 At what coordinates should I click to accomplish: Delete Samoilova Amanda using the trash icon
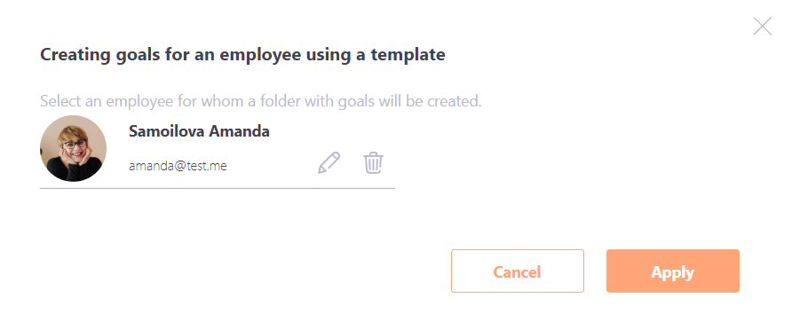[x=373, y=162]
